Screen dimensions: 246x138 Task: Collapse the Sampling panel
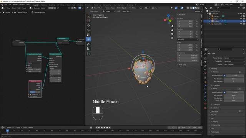tap(214, 69)
